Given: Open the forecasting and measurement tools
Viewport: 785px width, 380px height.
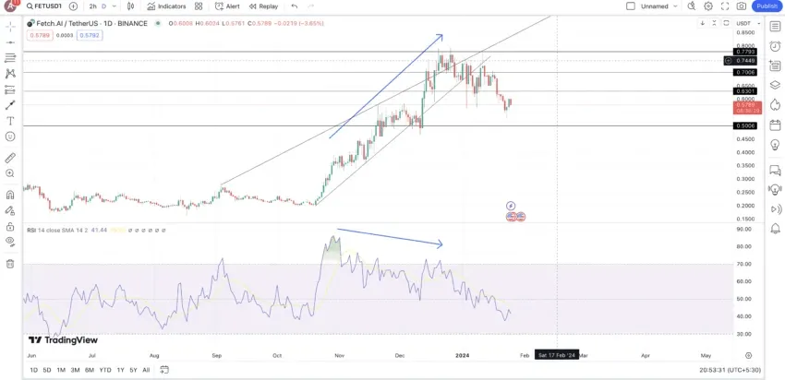Looking at the screenshot, I should 10,89.
